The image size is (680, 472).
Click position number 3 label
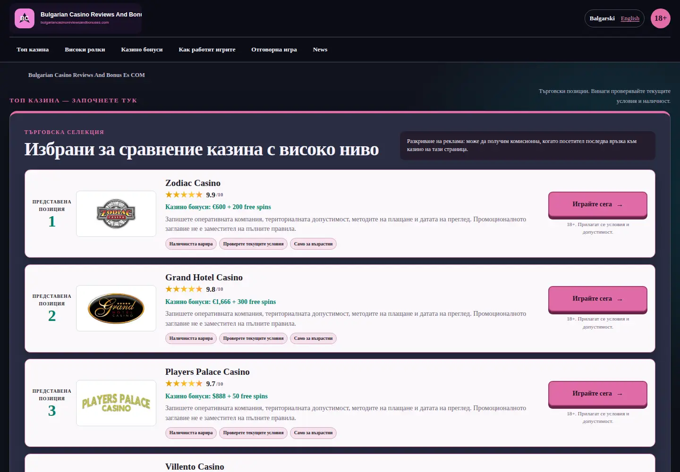[x=52, y=411]
